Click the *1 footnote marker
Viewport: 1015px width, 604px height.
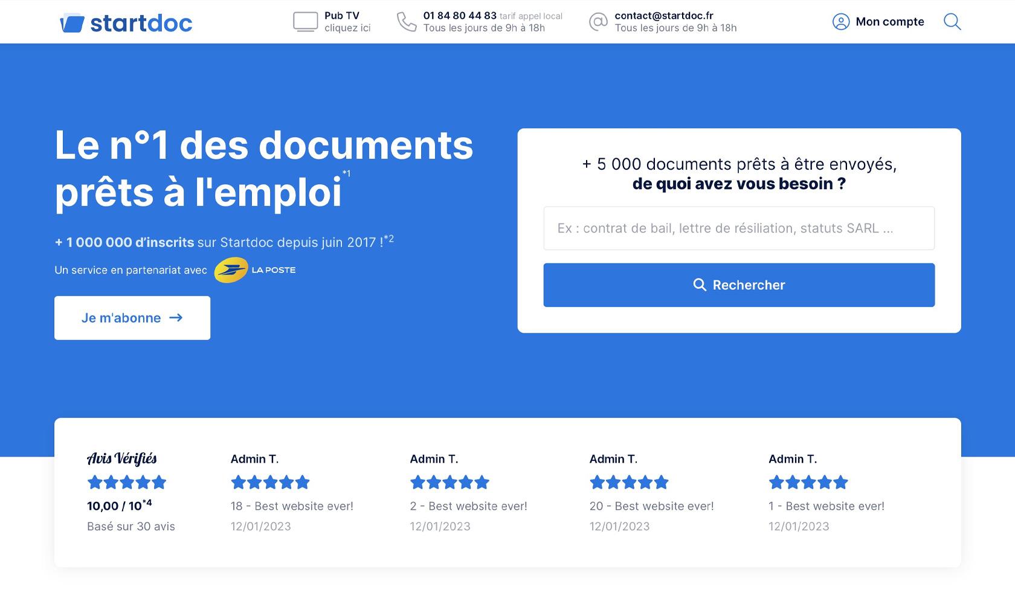coord(346,173)
